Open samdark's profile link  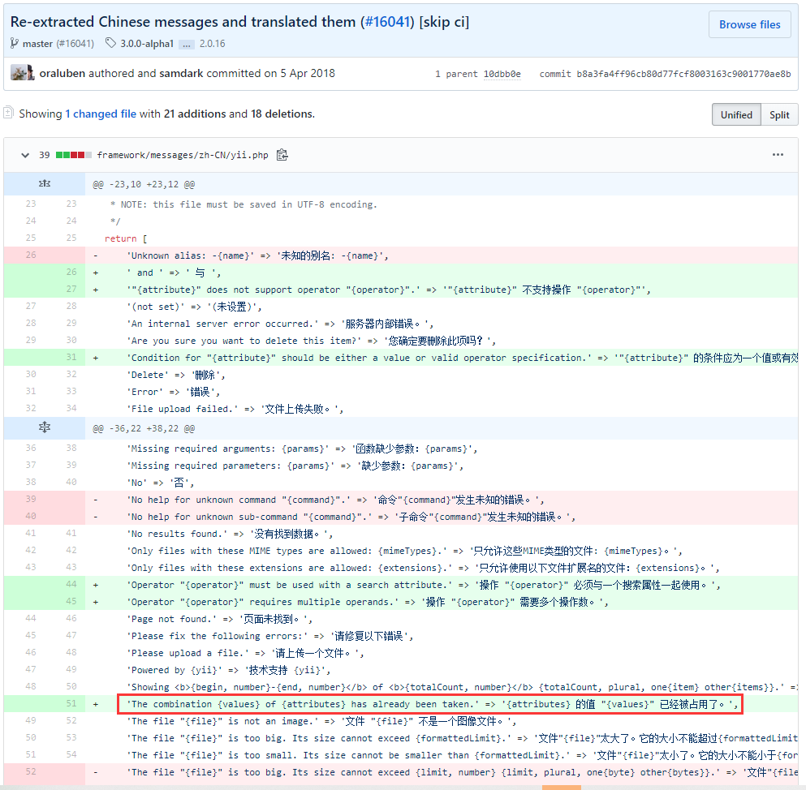pos(181,74)
